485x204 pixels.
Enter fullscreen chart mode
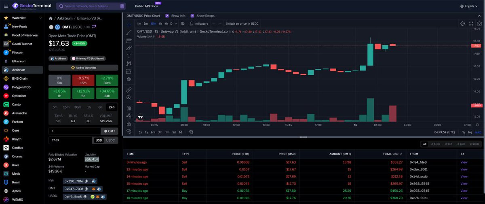(x=471, y=23)
